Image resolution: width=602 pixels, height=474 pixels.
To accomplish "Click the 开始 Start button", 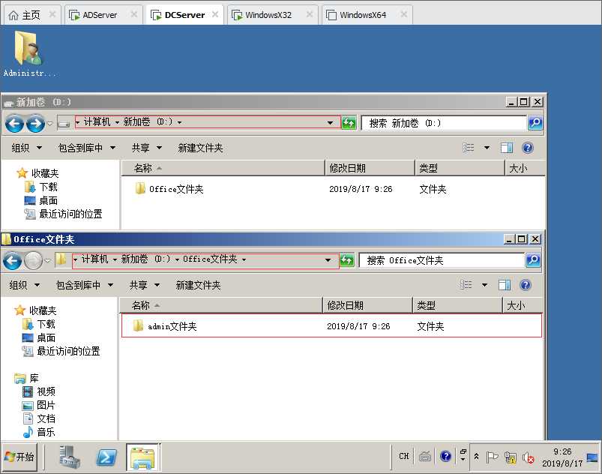I will tap(19, 457).
